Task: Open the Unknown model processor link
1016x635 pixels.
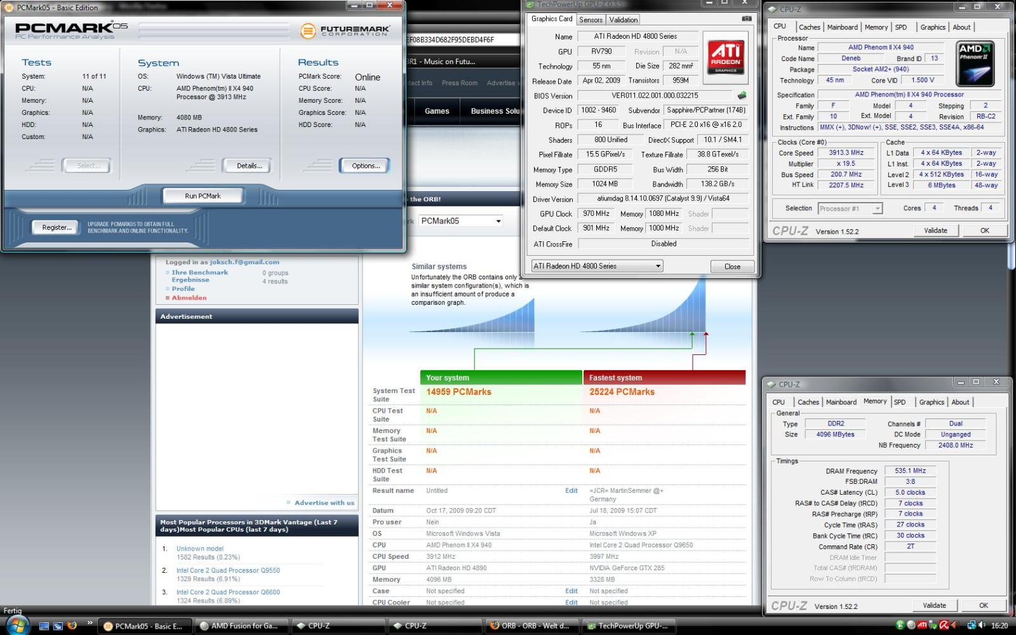Action: [200, 549]
